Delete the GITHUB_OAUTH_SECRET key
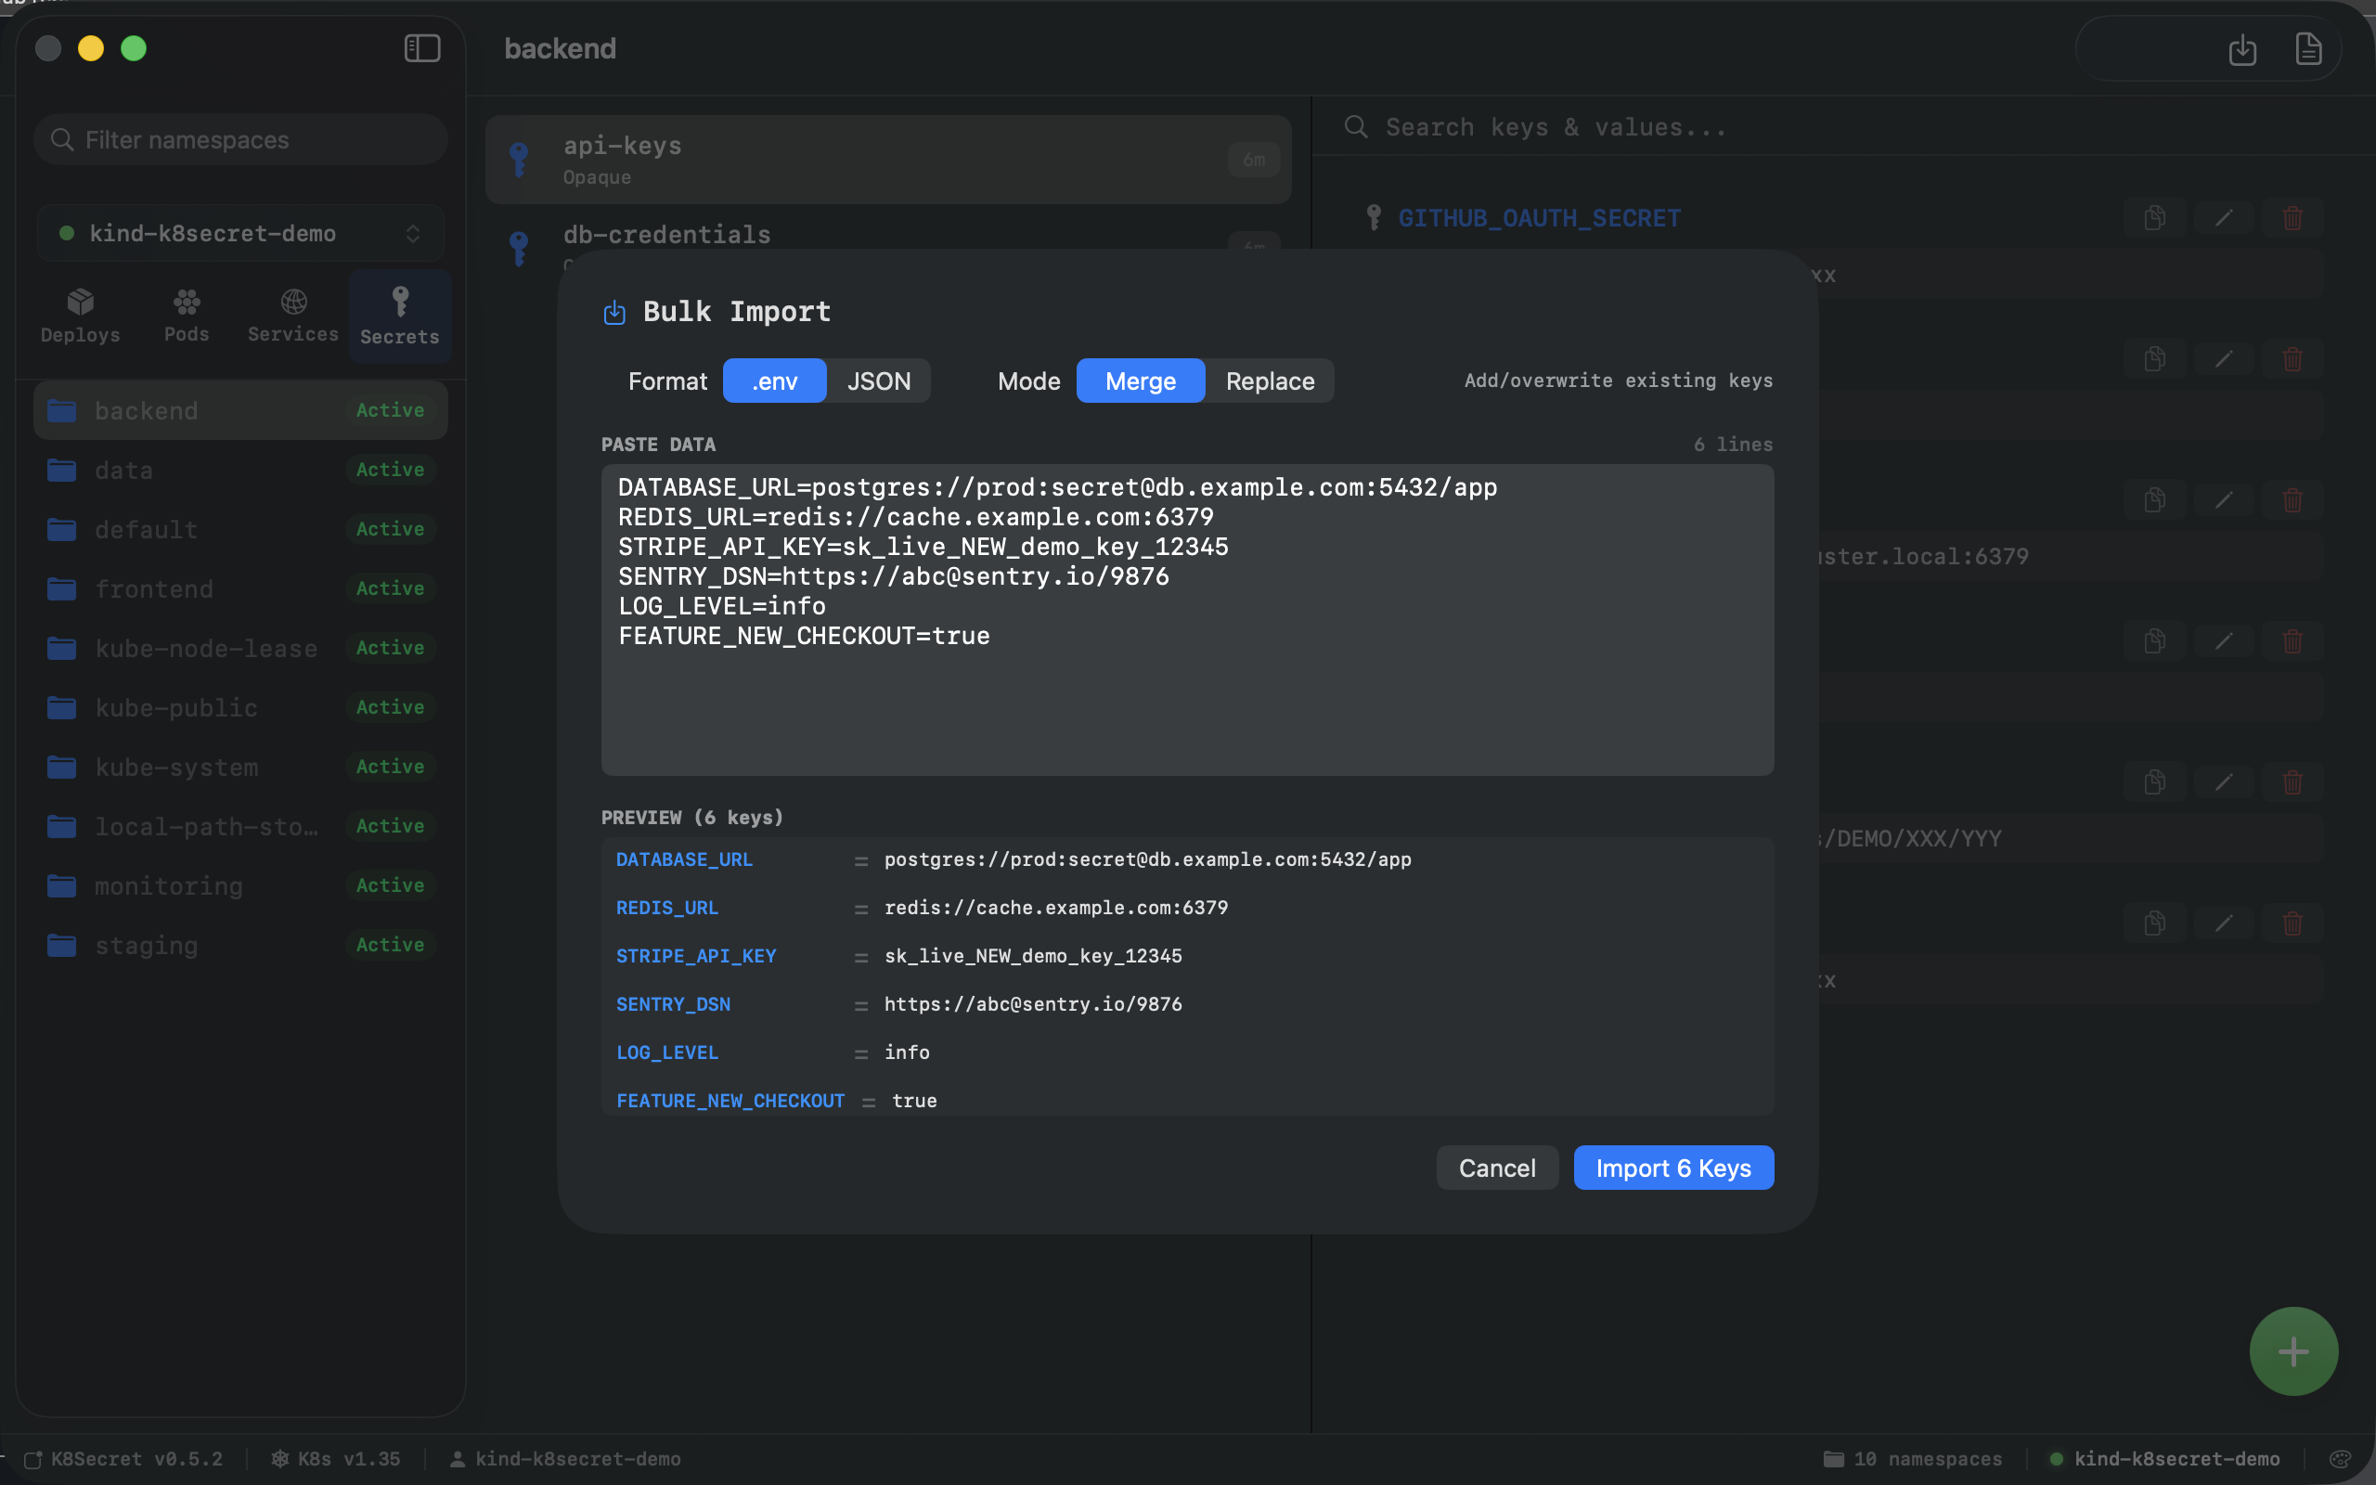 [2292, 218]
